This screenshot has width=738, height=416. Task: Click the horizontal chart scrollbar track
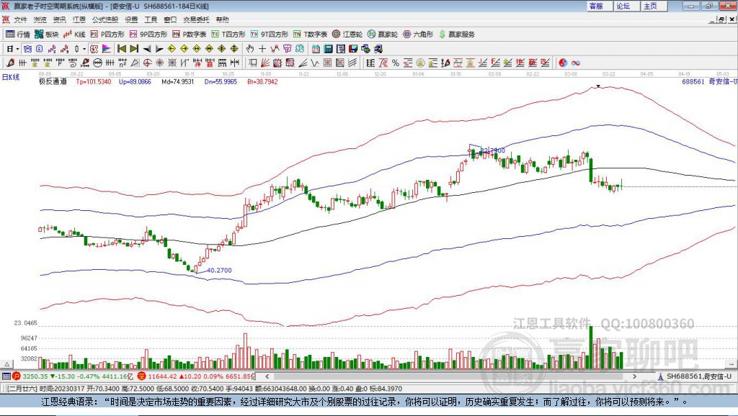pyautogui.click(x=450, y=376)
